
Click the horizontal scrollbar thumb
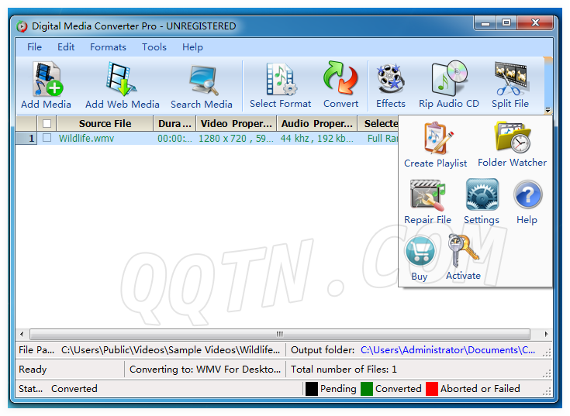(279, 334)
